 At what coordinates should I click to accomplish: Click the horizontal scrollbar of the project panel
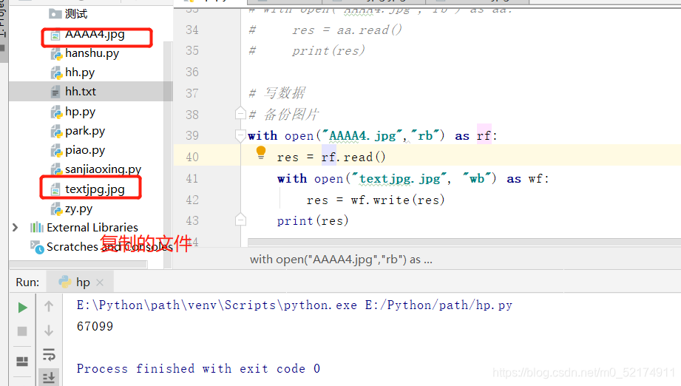tap(78, 264)
